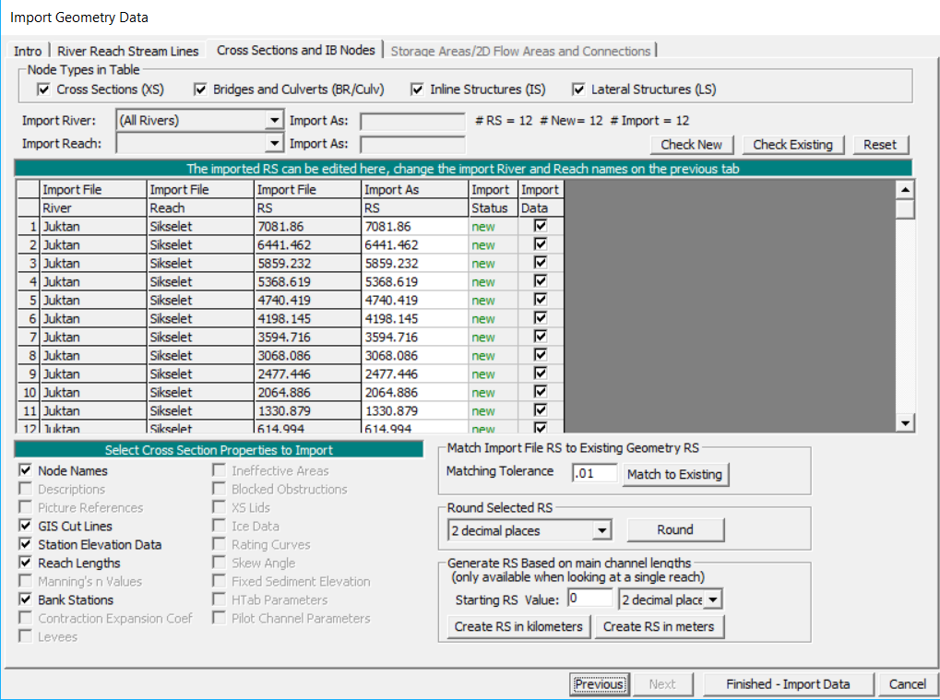
Task: Click Match to Existing button
Action: [674, 475]
